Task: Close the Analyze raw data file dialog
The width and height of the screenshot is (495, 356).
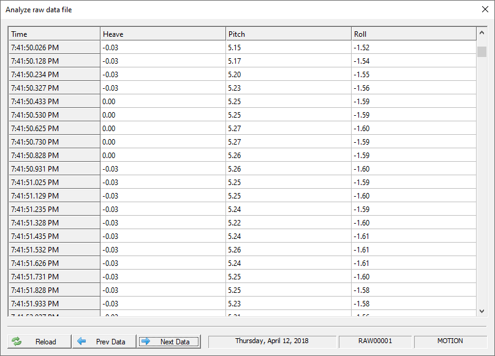Action: click(485, 9)
